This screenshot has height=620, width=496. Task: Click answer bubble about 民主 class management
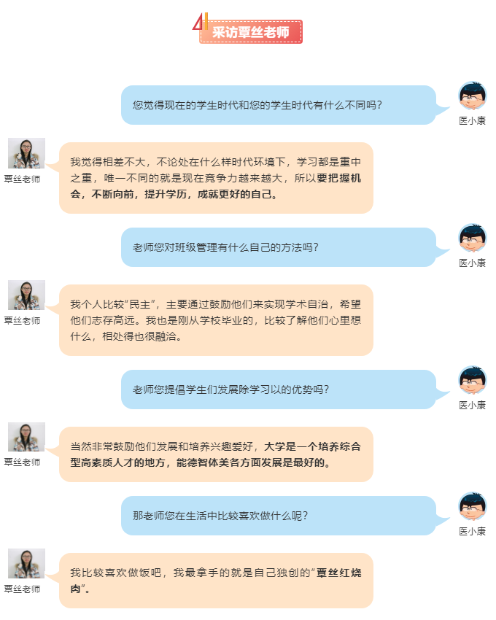[217, 320]
